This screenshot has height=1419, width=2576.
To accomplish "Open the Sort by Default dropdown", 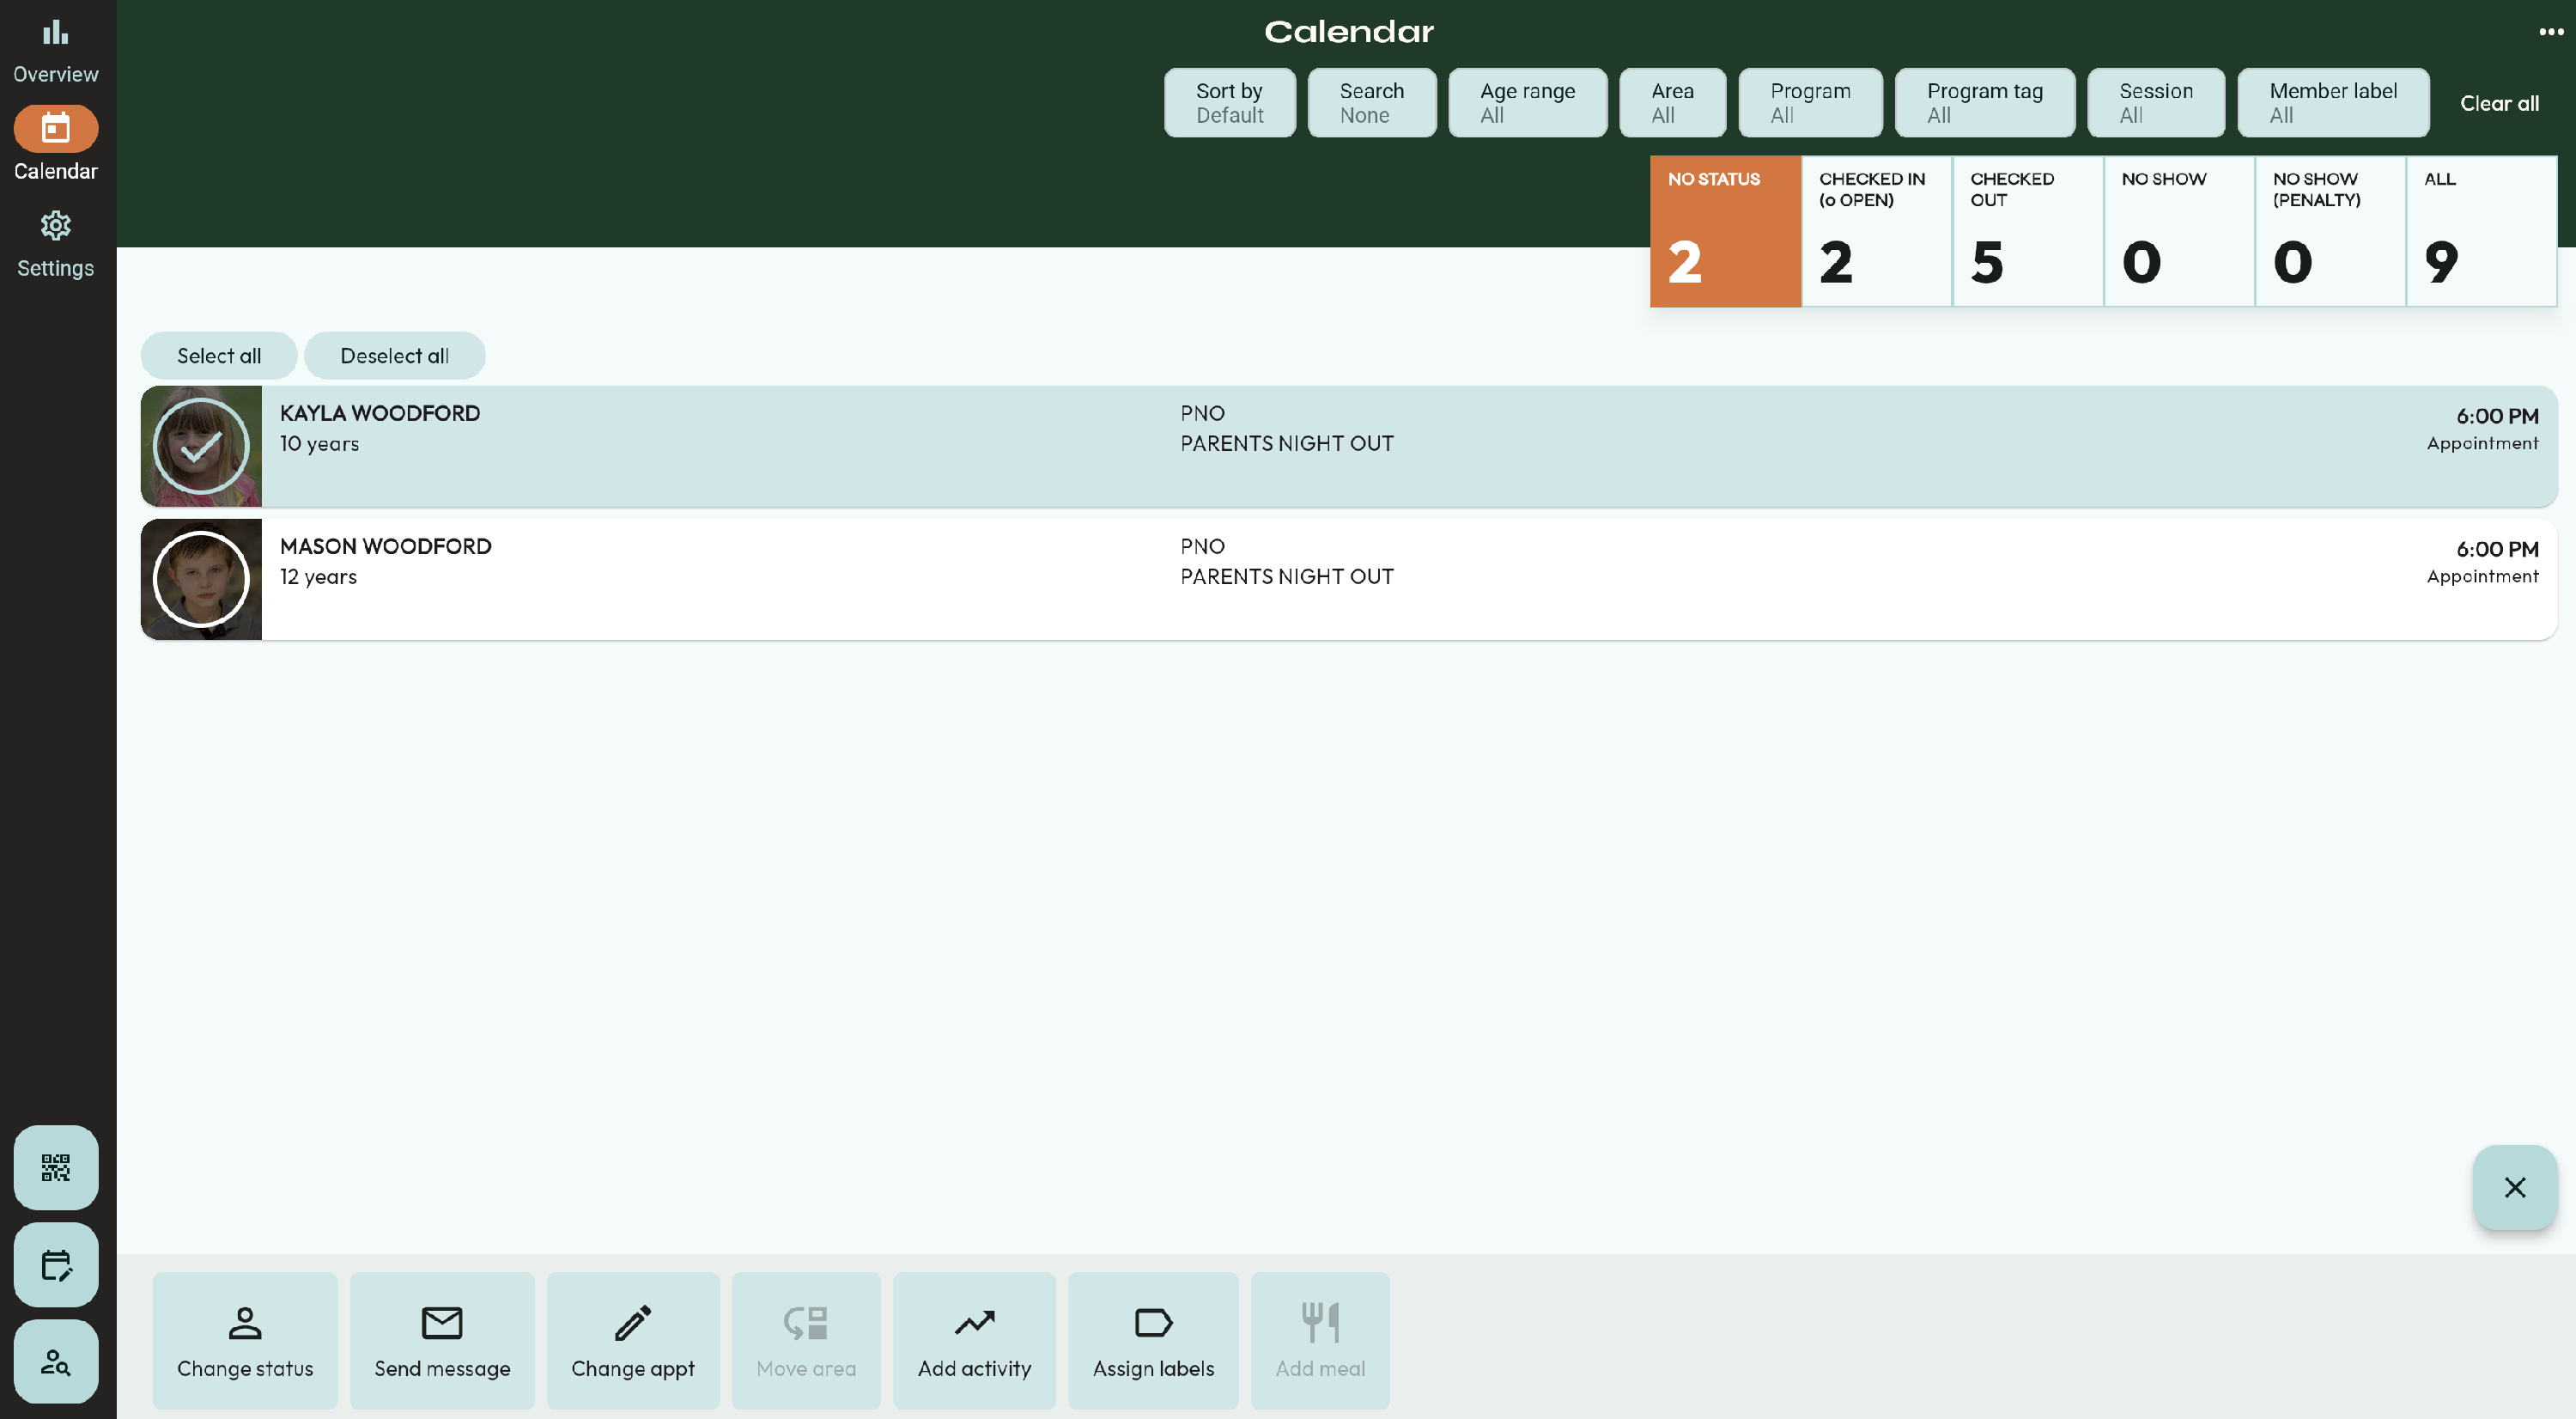I will (1229, 103).
